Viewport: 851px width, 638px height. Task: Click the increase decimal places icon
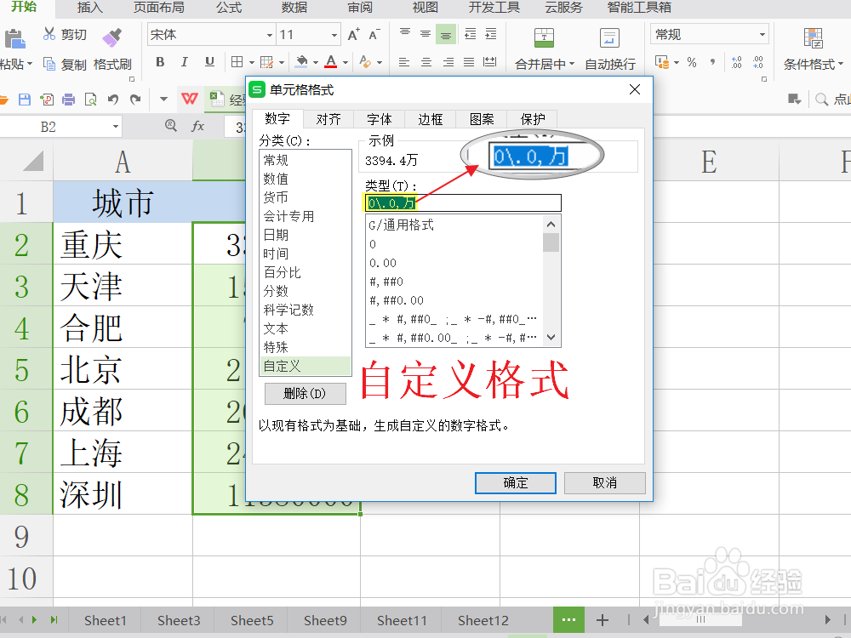pyautogui.click(x=736, y=62)
